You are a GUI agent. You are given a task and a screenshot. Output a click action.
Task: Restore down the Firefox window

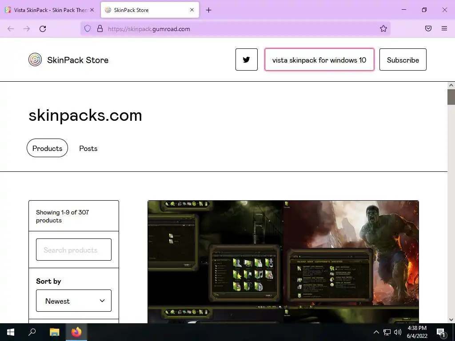[x=424, y=10]
